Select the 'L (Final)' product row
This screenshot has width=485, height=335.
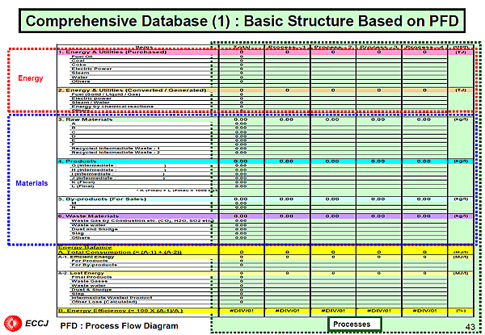click(82, 186)
